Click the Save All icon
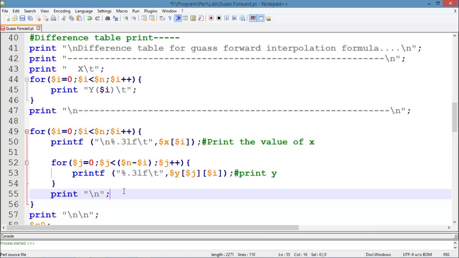This screenshot has width=459, height=258. [30, 18]
